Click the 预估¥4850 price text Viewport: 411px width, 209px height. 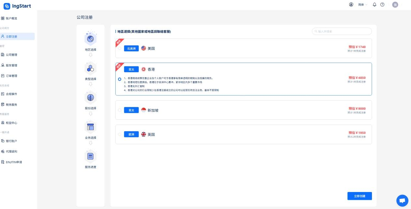click(357, 78)
